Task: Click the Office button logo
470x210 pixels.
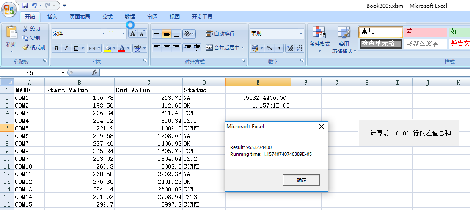Action: [x=9, y=8]
